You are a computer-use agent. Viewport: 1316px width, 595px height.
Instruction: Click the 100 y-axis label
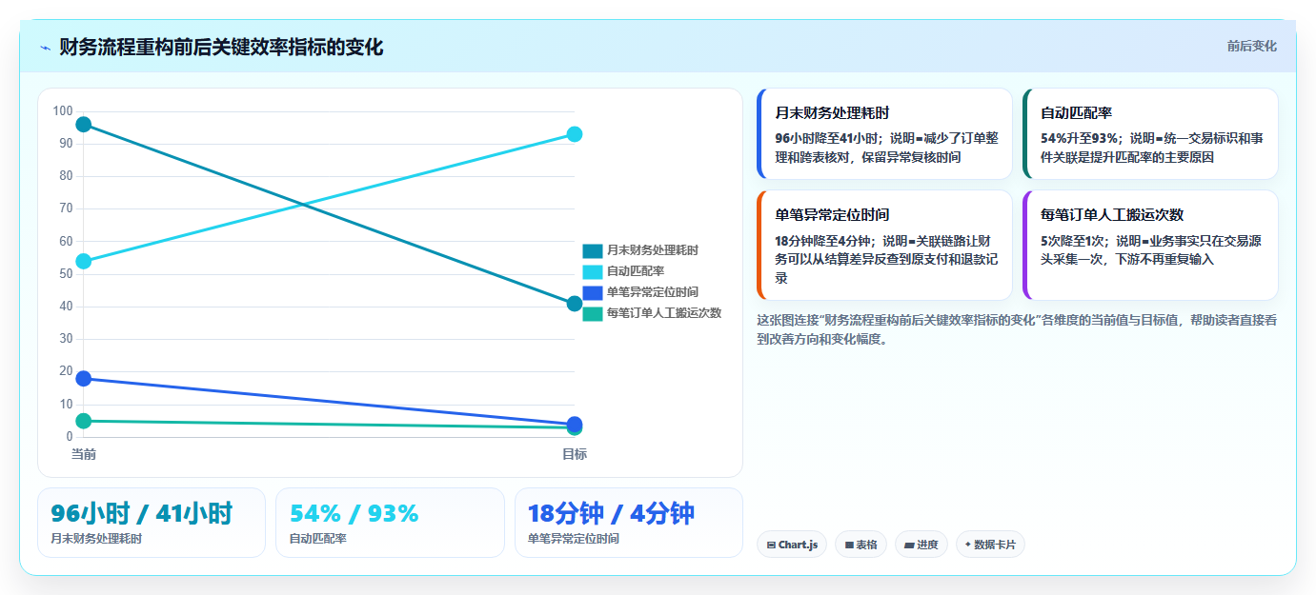click(63, 111)
